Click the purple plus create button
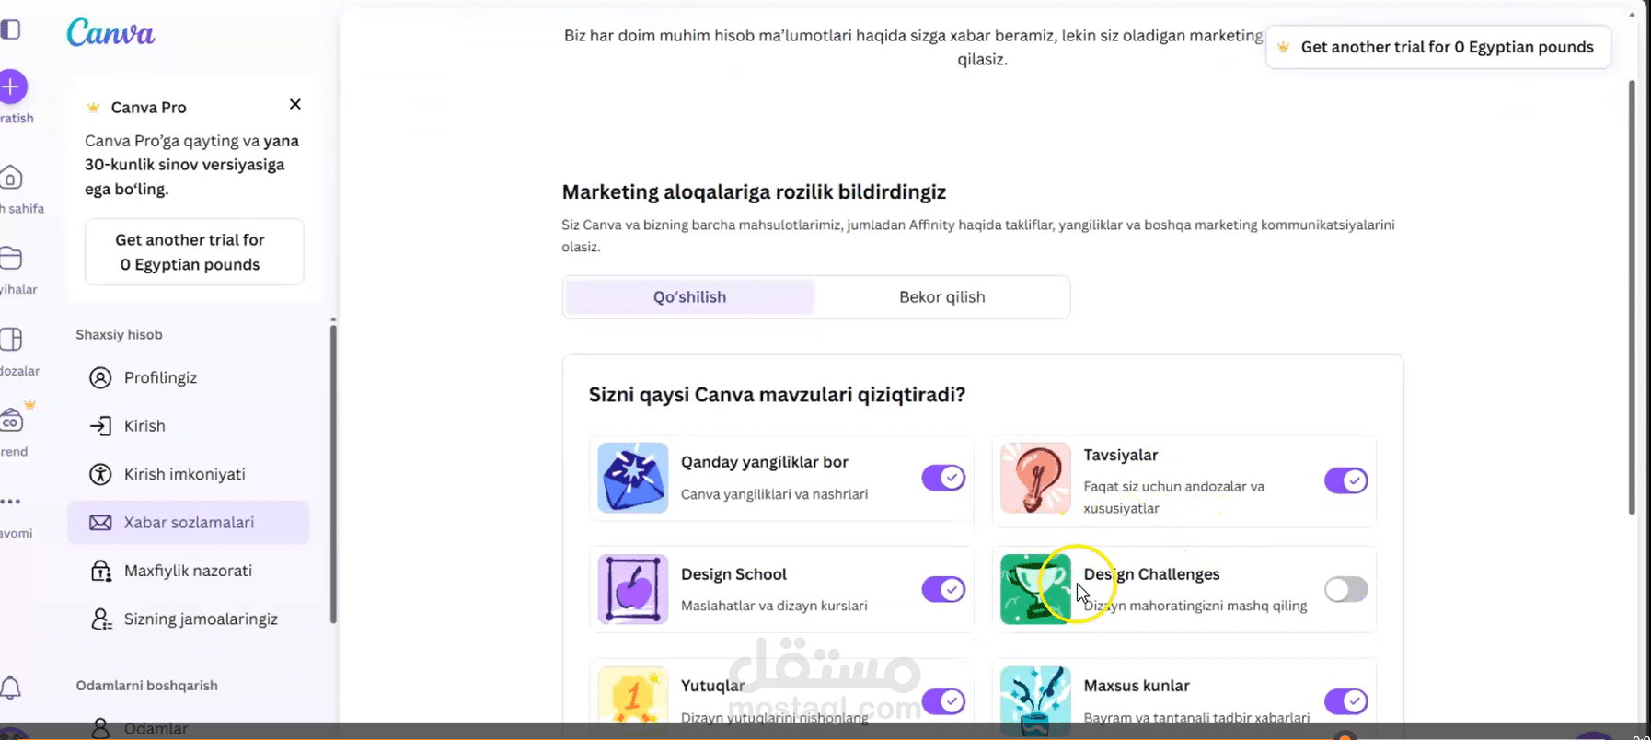 click(12, 87)
